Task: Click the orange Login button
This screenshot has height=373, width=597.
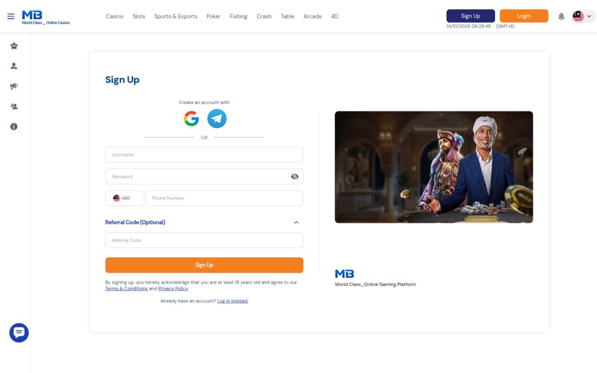Action: pos(524,16)
